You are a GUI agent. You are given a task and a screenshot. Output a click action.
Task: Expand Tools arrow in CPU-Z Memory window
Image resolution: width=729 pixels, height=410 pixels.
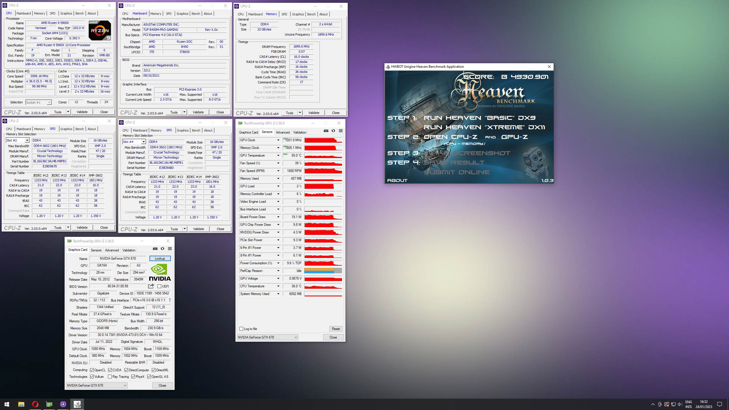[300, 113]
